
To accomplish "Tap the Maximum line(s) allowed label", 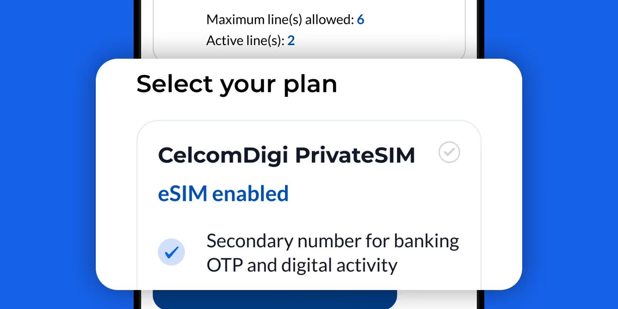I will (280, 20).
